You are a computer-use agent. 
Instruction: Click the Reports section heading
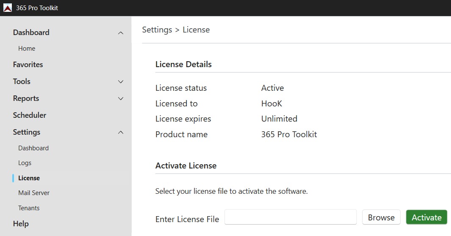pos(26,98)
